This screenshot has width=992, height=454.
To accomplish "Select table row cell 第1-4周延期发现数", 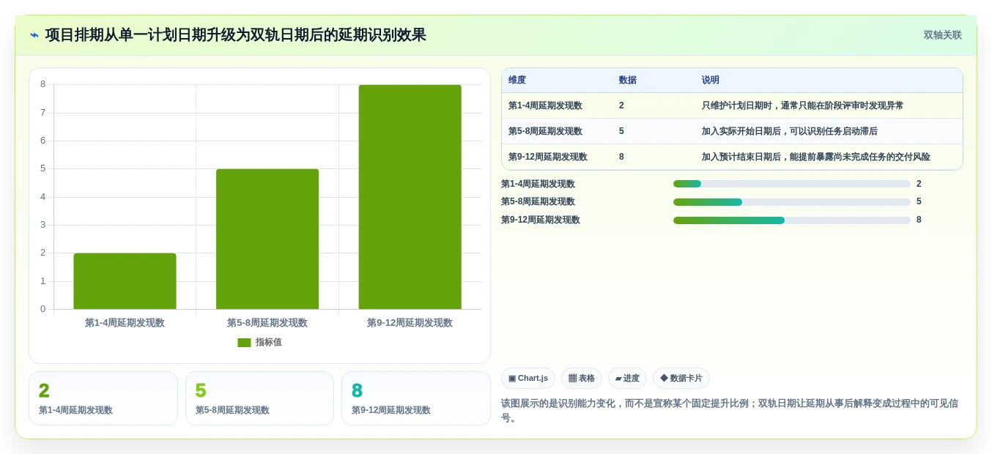I will [545, 105].
